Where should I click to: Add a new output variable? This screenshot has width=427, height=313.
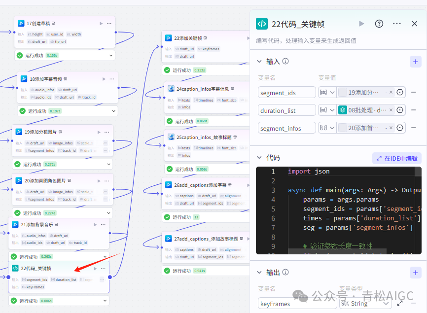[x=415, y=272]
